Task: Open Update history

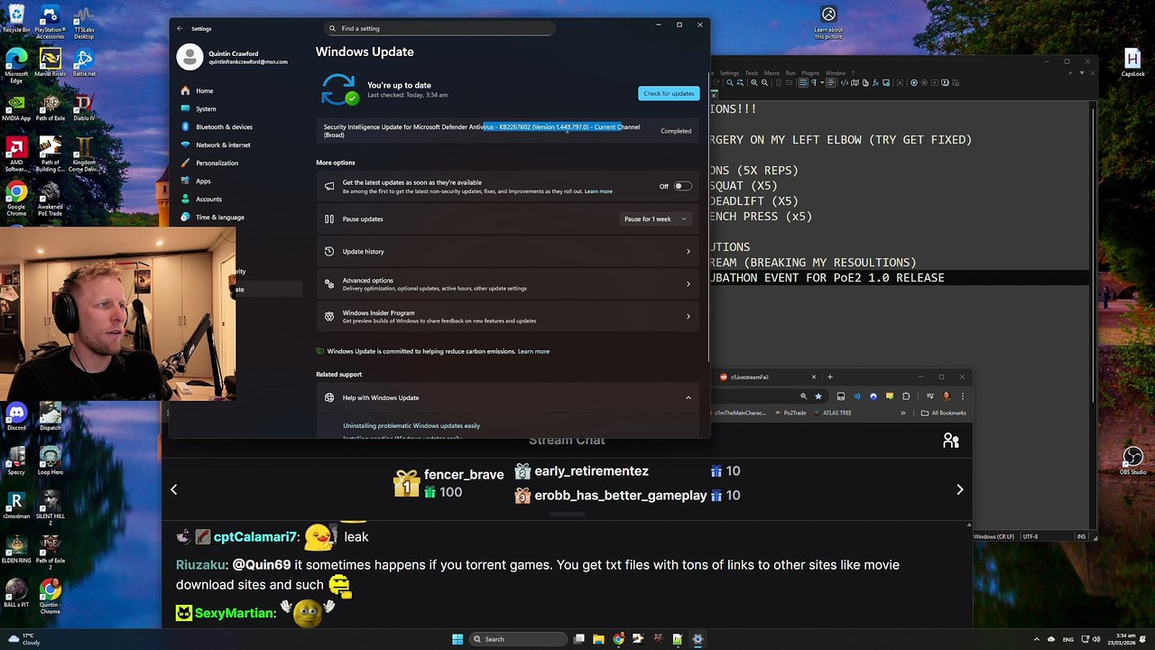Action: 508,251
